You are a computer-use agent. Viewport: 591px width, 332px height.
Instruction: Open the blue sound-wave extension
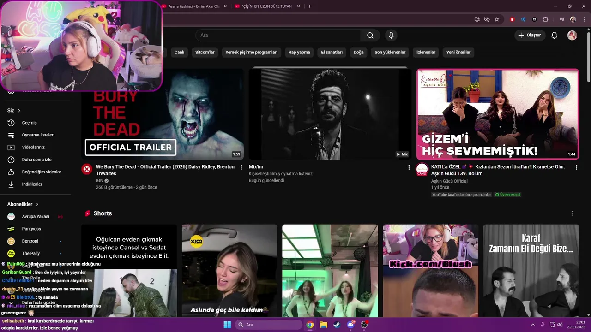point(523,19)
